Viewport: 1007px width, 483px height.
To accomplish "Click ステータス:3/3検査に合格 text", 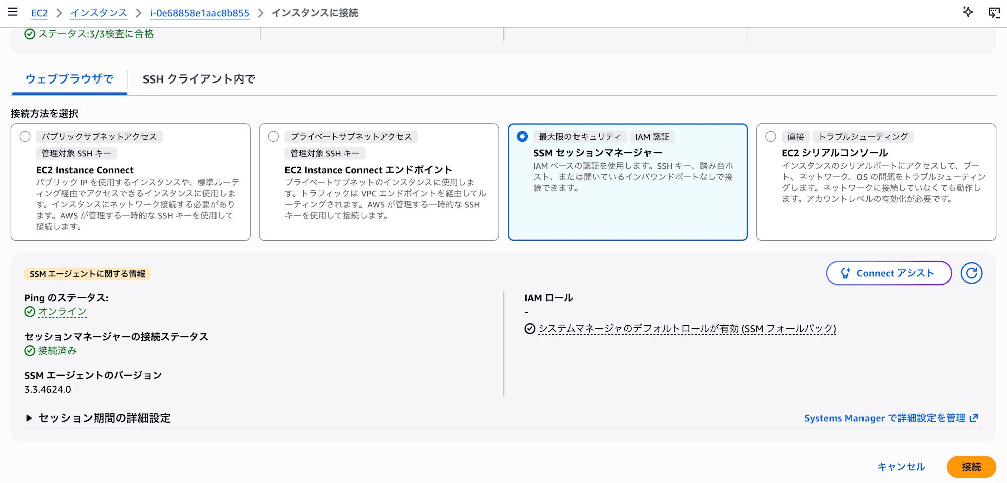I will [x=96, y=34].
